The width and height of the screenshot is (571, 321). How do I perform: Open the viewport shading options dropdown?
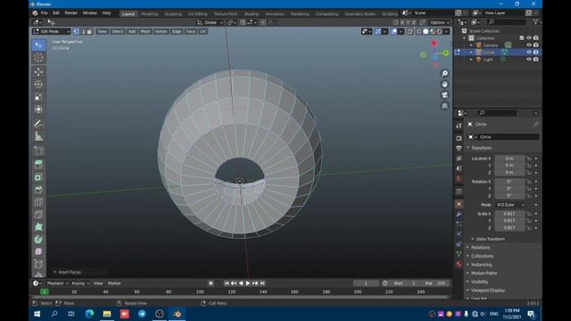tap(446, 32)
